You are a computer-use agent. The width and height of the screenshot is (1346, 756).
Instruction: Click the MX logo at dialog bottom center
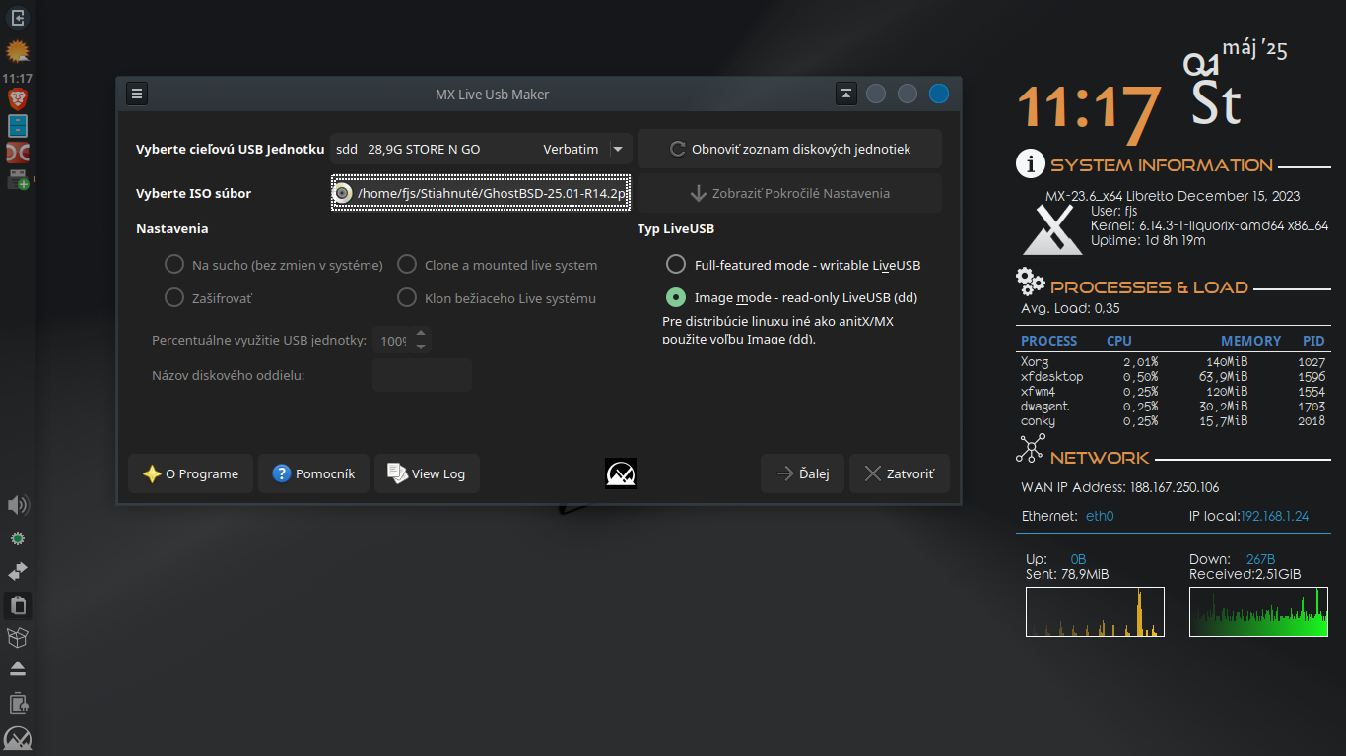click(x=621, y=473)
